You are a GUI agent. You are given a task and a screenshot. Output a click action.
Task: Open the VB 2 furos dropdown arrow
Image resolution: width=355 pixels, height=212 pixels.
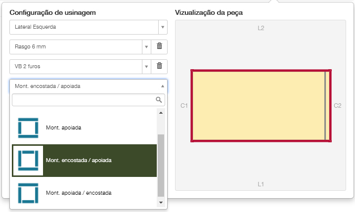point(146,67)
